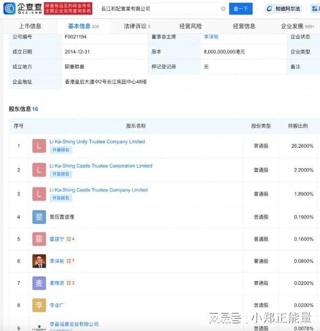Screen dimensions: 320x331
Task: Open Li Ka-Shing Castle Trustee Company Limited link
Action: pos(99,190)
